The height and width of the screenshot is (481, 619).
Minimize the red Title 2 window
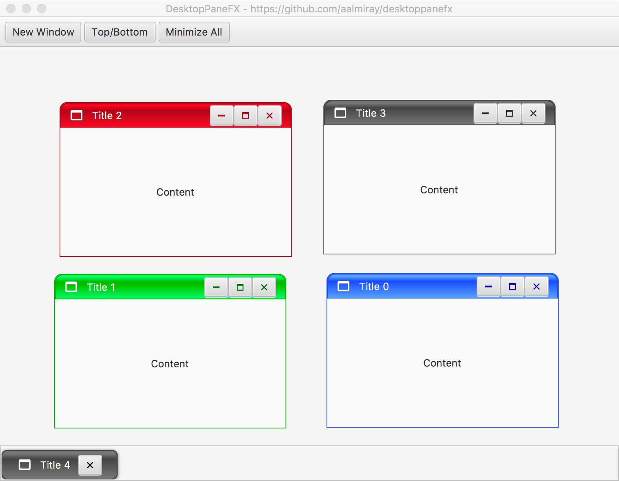[222, 116]
